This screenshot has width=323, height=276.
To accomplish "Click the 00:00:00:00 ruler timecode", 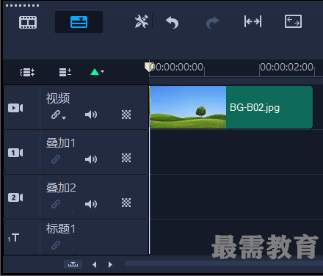I will (176, 67).
